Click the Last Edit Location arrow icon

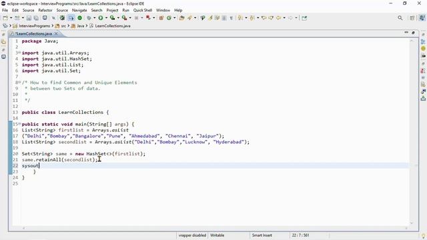pos(264,18)
